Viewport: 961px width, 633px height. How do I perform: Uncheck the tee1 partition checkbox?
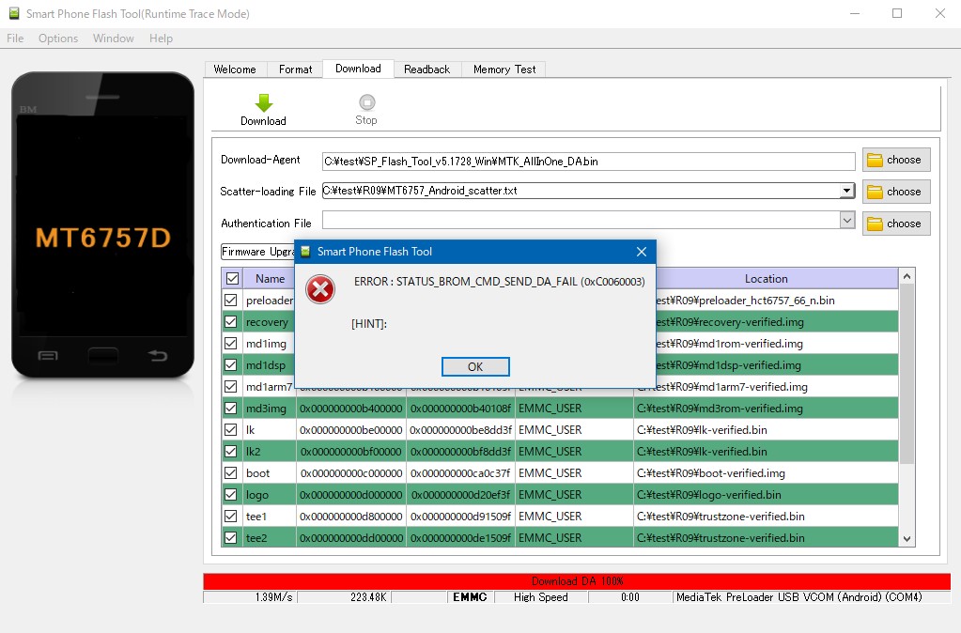(230, 516)
